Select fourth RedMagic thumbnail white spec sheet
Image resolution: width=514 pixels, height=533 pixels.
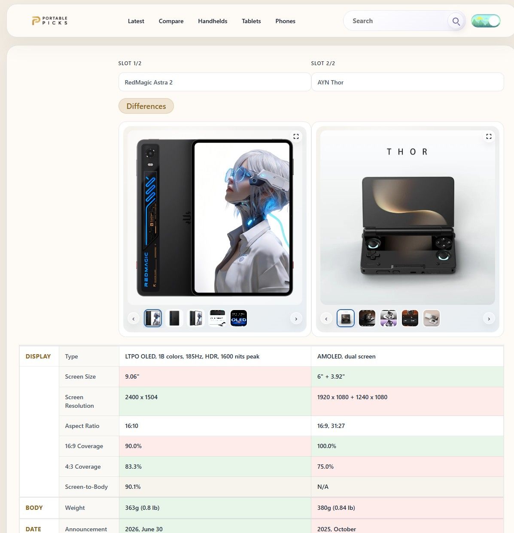217,318
